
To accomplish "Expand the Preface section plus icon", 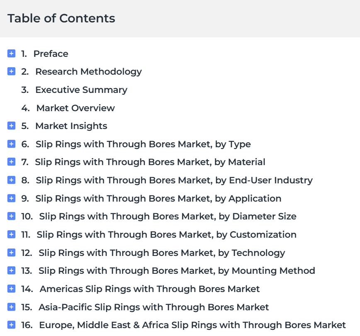I will [x=11, y=54].
